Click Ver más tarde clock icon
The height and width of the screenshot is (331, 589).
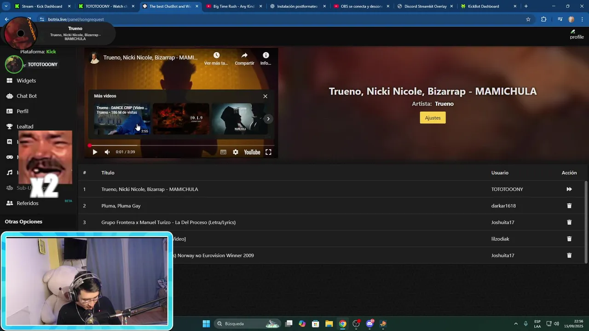[x=216, y=55]
